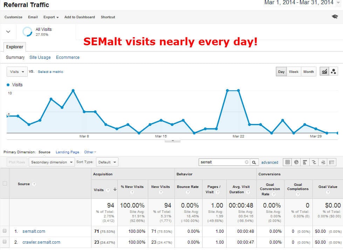The image size is (343, 250).
Task: Open the crawler.semalt.com source link
Action: [41, 242]
